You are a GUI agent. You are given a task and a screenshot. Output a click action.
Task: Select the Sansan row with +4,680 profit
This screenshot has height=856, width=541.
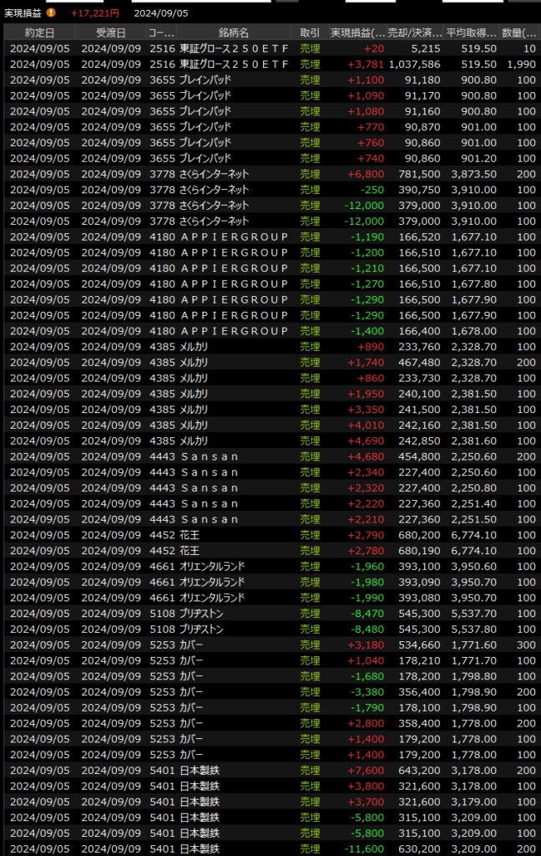coord(234,456)
